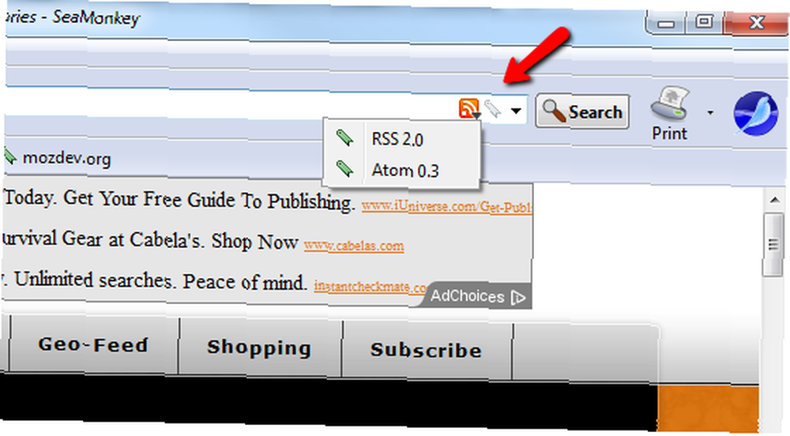Screen dimensions: 790x436
Task: Open the Geo-Feed tab
Action: pyautogui.click(x=94, y=345)
